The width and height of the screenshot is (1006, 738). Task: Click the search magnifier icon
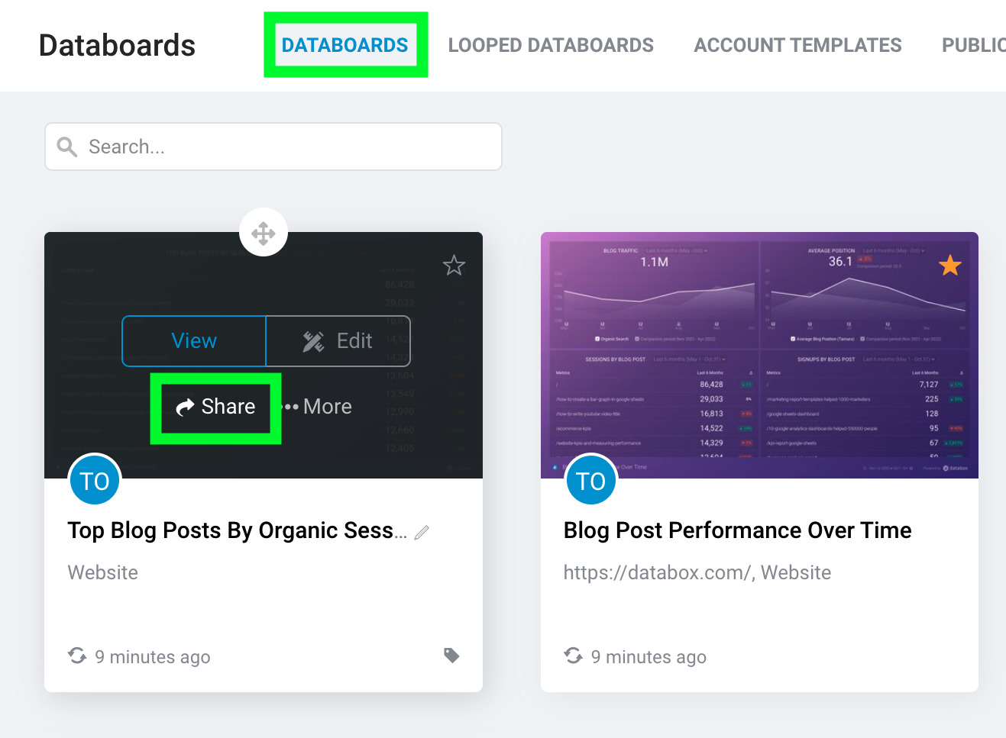click(x=67, y=147)
